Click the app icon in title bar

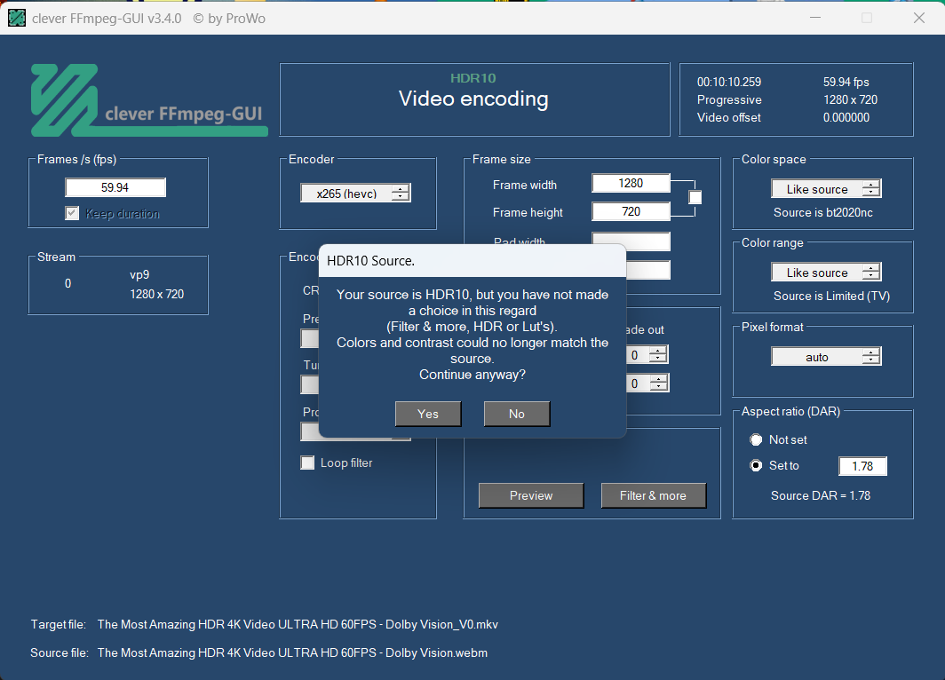point(17,18)
